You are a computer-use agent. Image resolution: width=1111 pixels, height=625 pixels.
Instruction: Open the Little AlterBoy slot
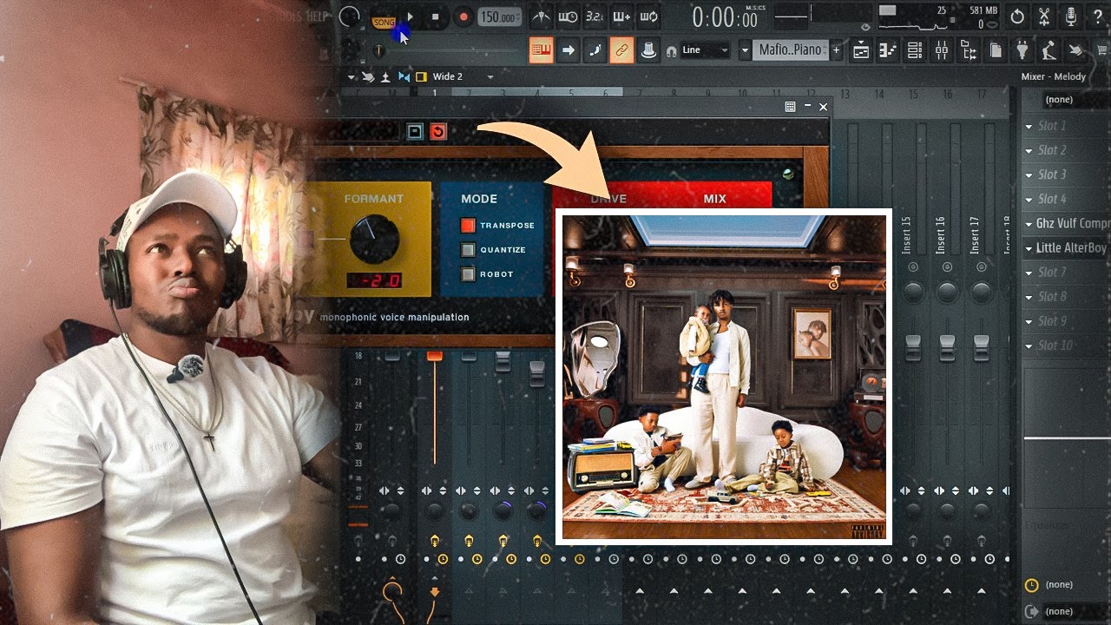pos(1066,247)
